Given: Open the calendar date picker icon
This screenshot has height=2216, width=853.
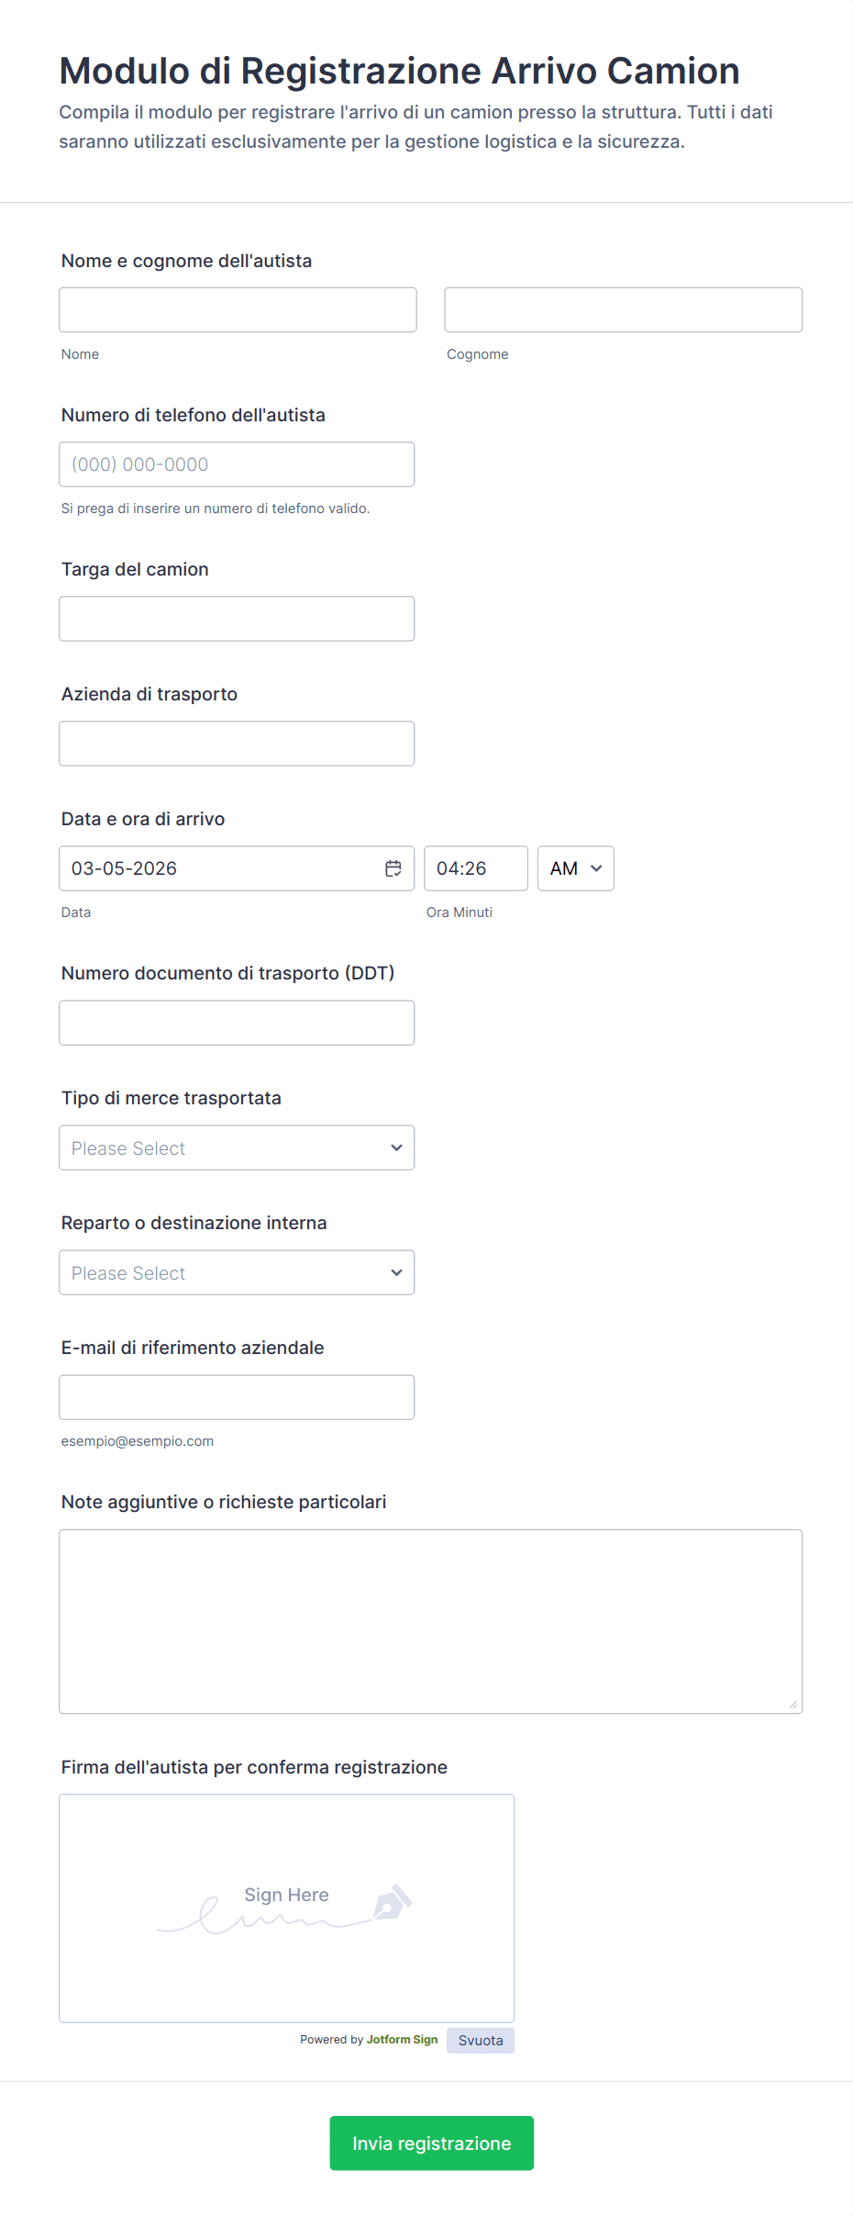Looking at the screenshot, I should 393,868.
